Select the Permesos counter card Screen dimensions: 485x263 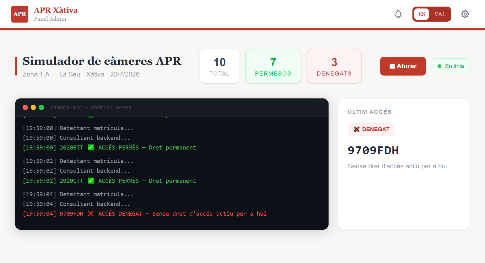tap(273, 66)
